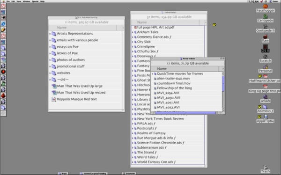The height and width of the screenshot is (175, 281).
Task: Open the Help menu
Action: [42, 1]
